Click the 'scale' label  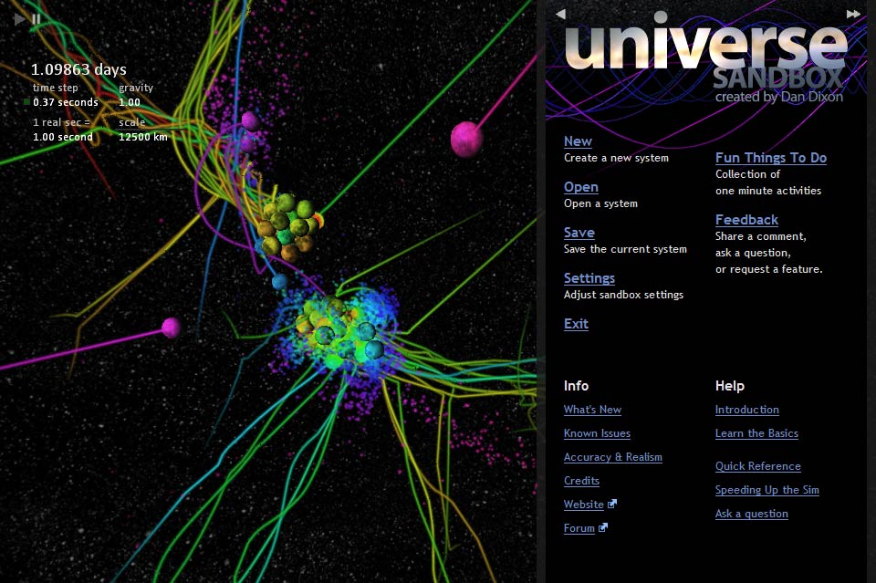pyautogui.click(x=131, y=122)
